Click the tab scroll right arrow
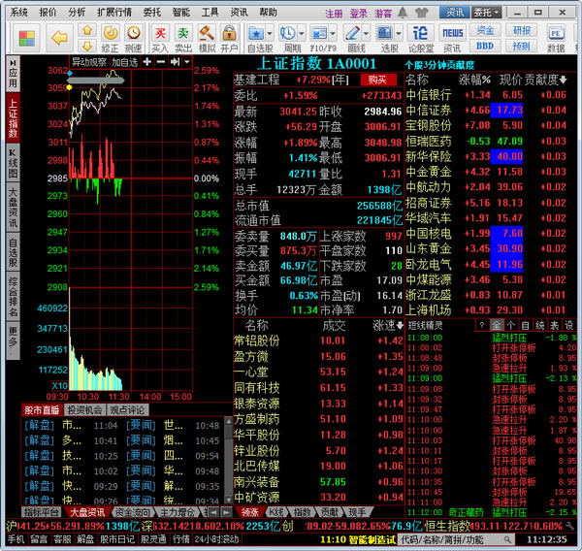Image resolution: width=582 pixels, height=551 pixels. tap(226, 513)
